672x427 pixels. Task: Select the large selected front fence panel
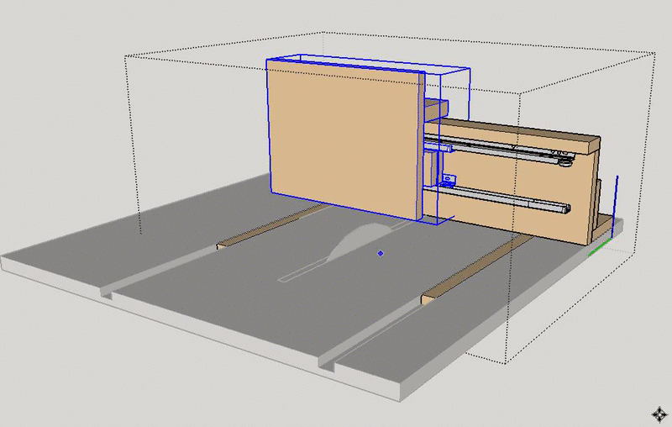[x=345, y=140]
